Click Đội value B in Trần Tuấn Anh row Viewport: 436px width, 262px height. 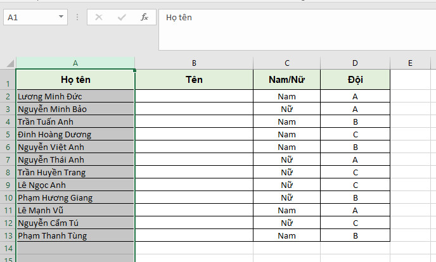point(356,122)
